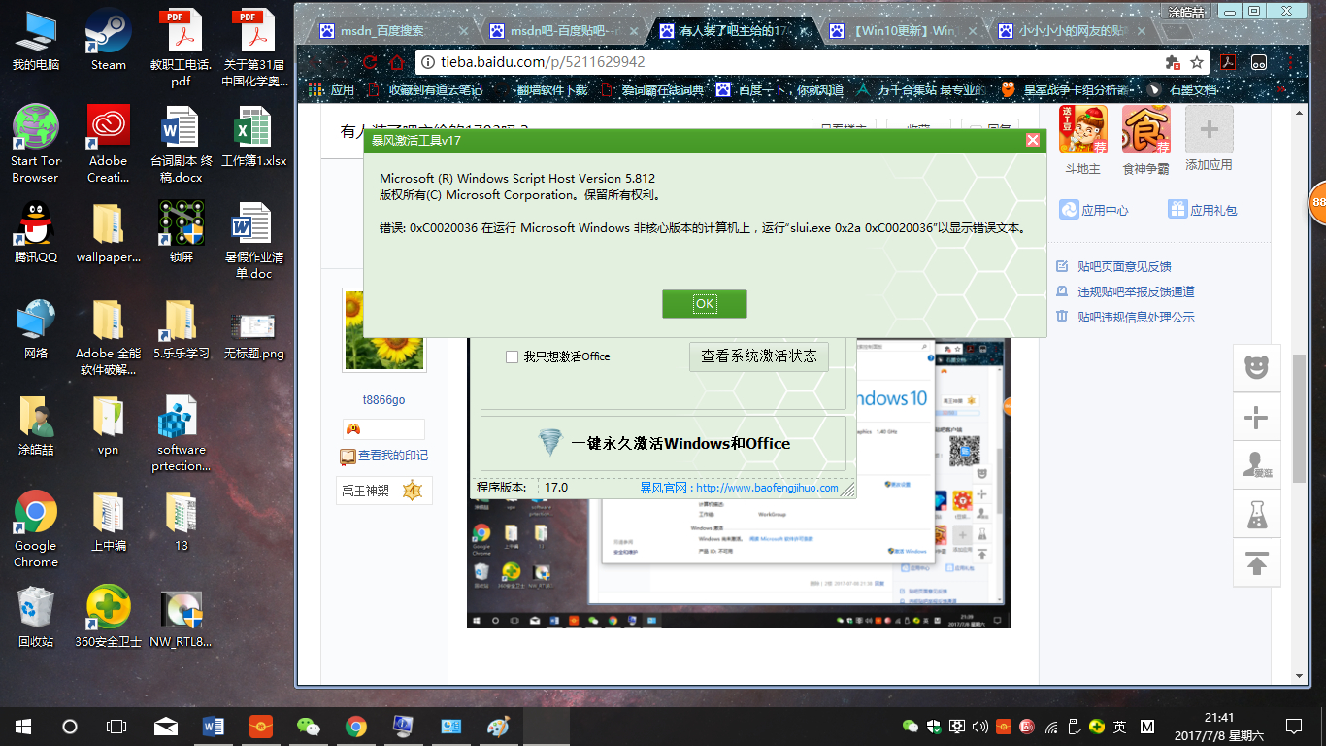
Task: Switch to Word on the taskbar
Action: click(214, 727)
